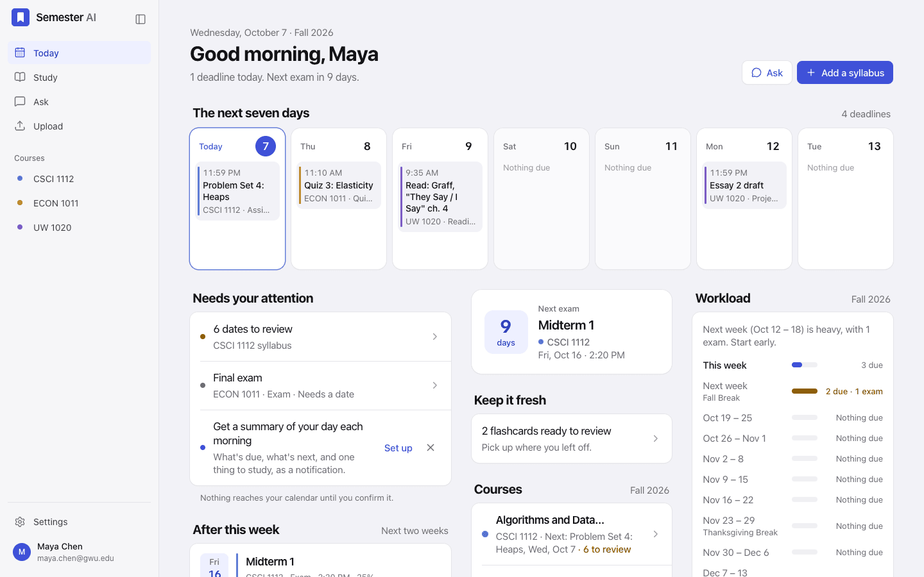
Task: Click the Ask chat icon in sidebar
Action: (20, 101)
